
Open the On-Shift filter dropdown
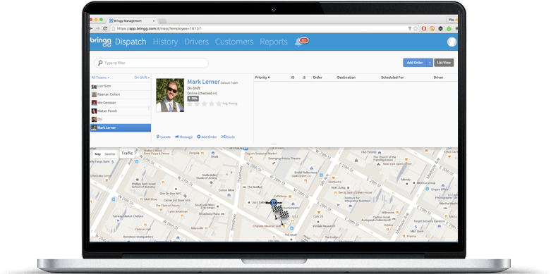pos(142,77)
